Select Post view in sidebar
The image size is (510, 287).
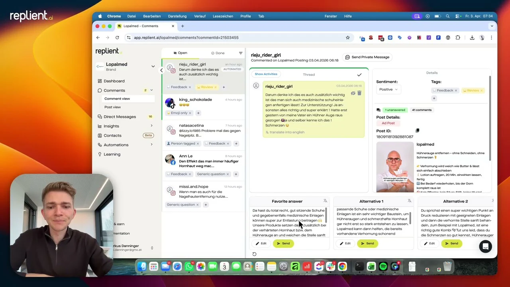(x=112, y=107)
